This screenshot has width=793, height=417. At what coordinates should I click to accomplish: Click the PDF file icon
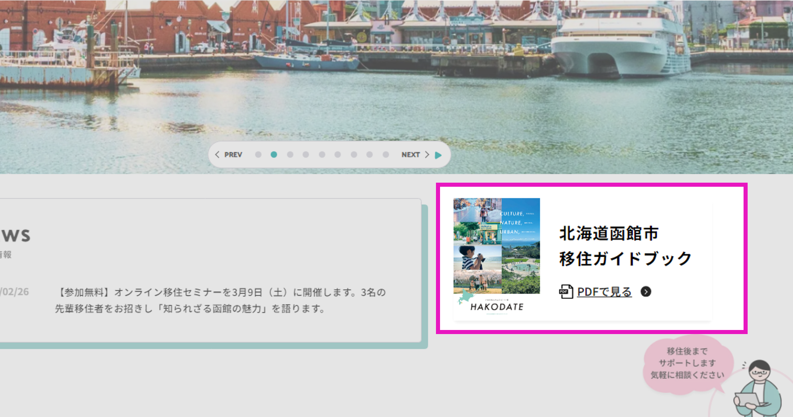(566, 291)
